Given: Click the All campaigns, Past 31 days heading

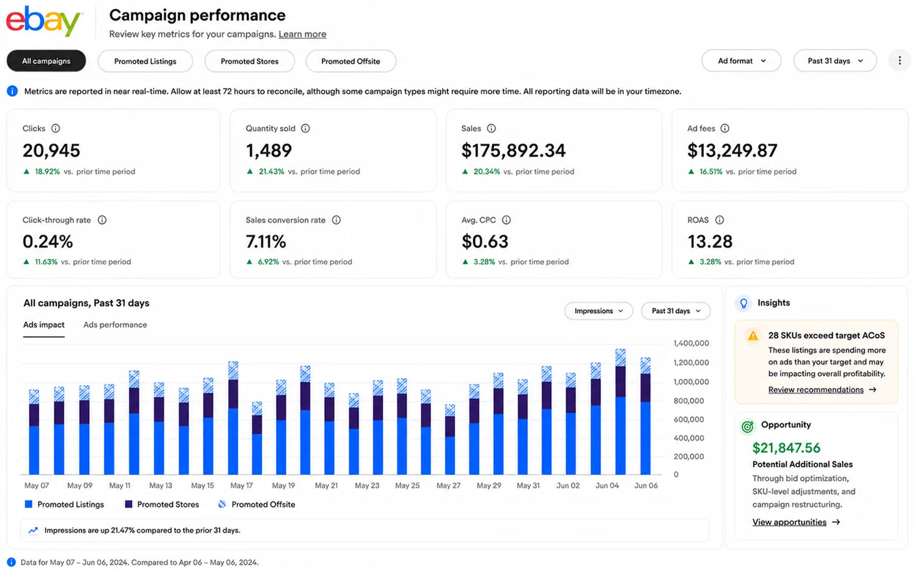Looking at the screenshot, I should [86, 303].
